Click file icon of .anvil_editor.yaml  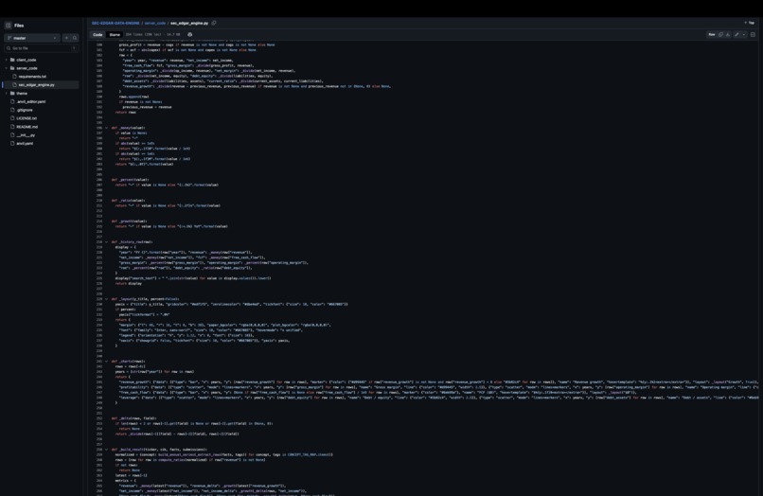tap(12, 101)
